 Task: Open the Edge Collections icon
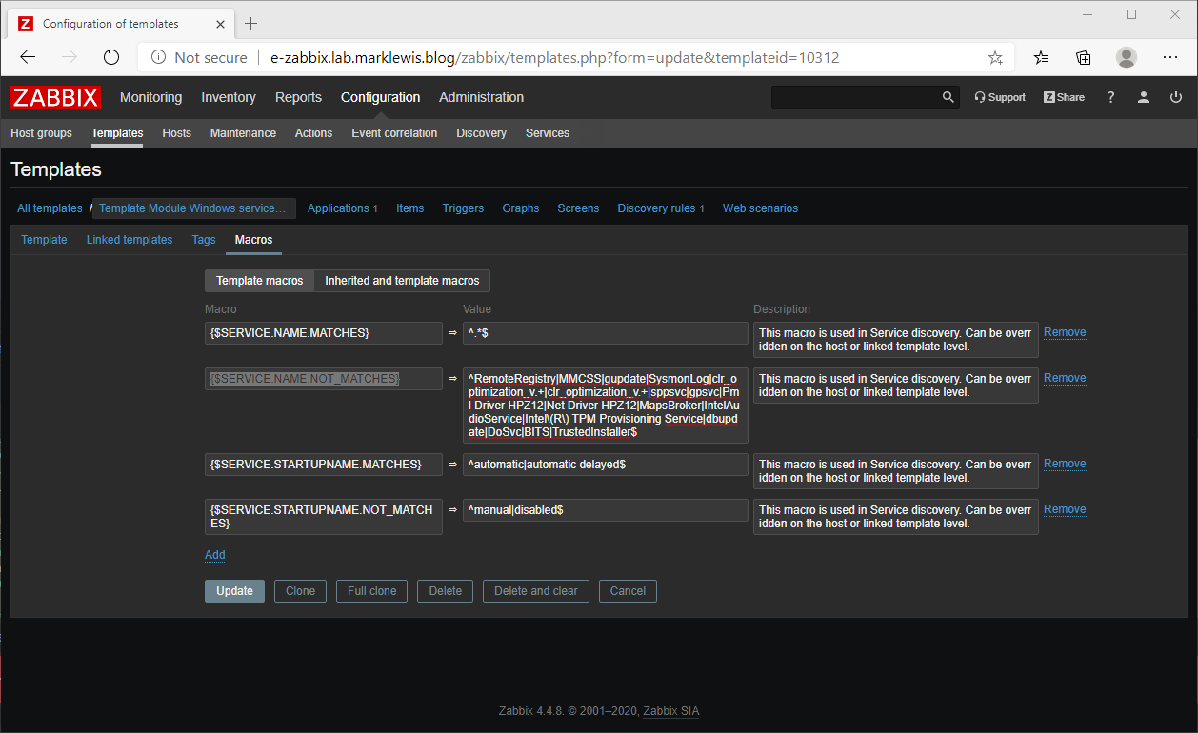[1083, 57]
